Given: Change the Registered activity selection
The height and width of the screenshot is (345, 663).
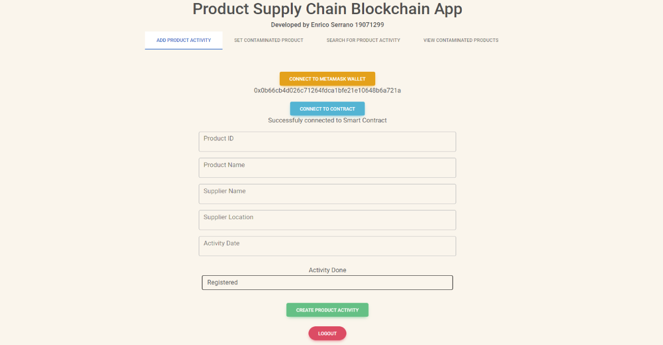Looking at the screenshot, I should 327,282.
